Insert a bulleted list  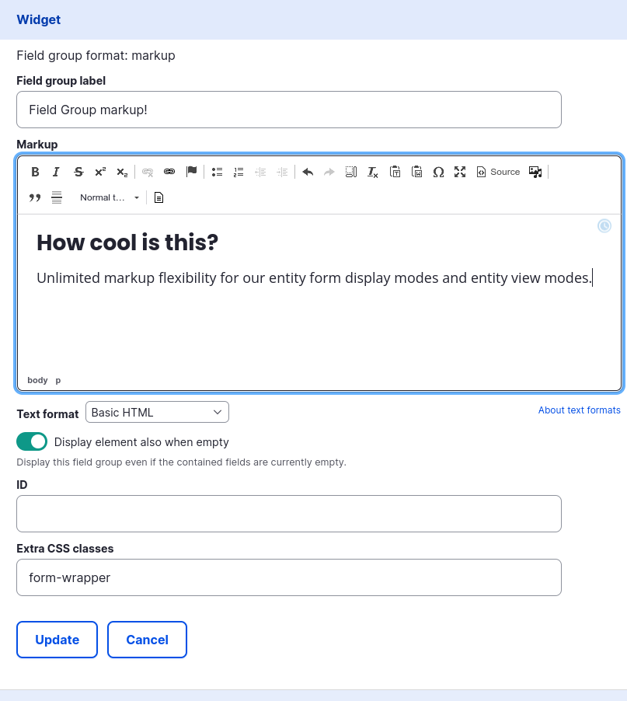tap(218, 172)
